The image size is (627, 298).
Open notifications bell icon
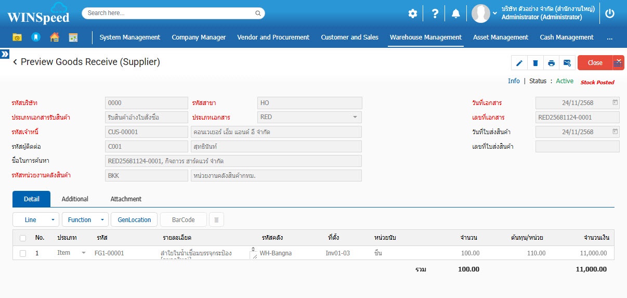tap(455, 14)
